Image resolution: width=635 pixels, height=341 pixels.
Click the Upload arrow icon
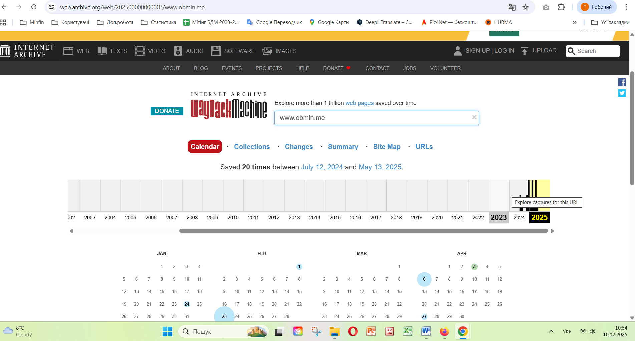pyautogui.click(x=524, y=51)
